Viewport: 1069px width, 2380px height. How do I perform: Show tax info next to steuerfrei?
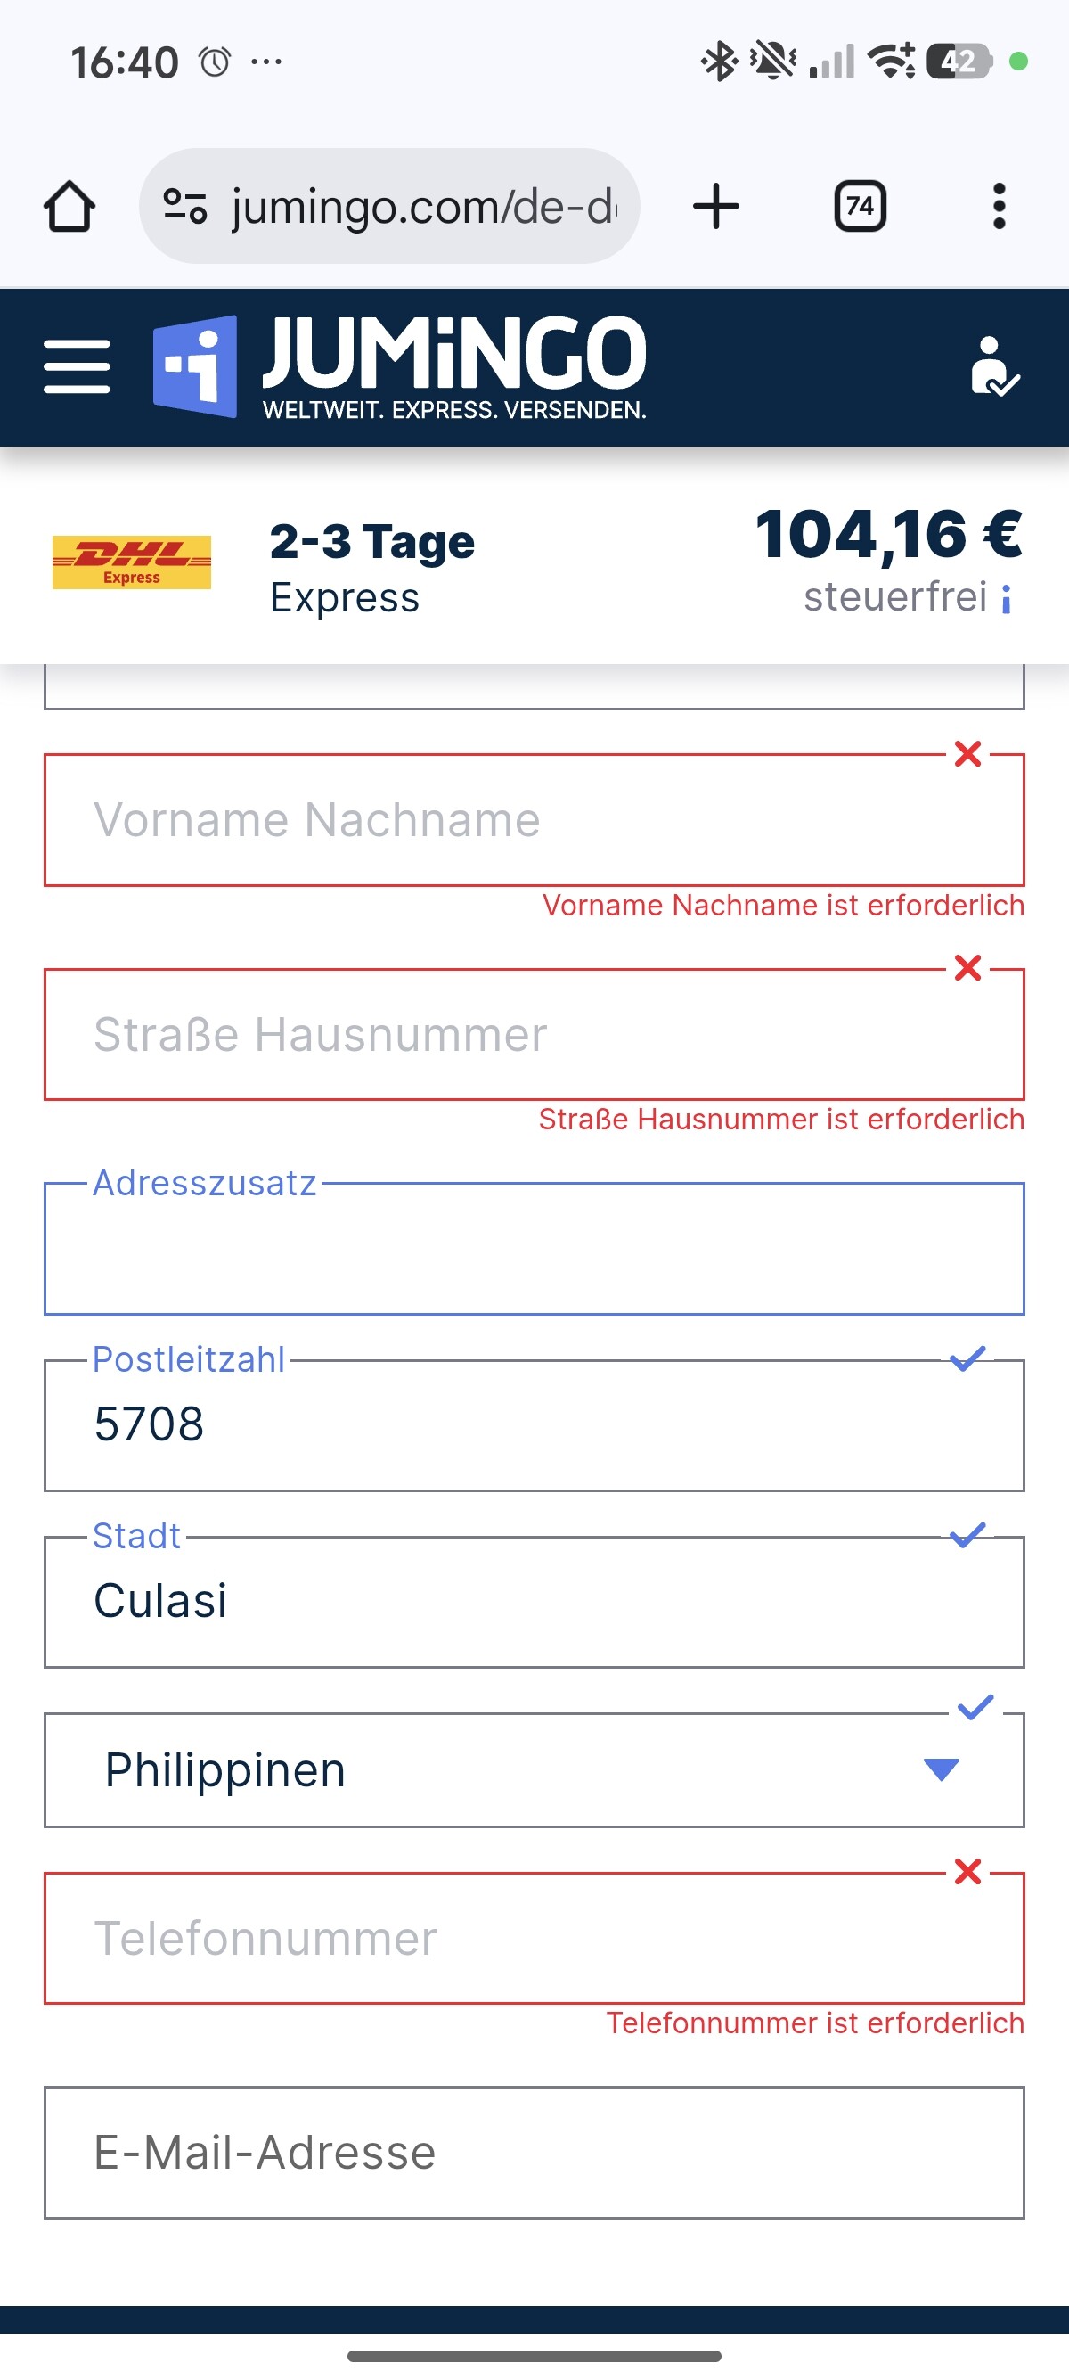pyautogui.click(x=1007, y=599)
